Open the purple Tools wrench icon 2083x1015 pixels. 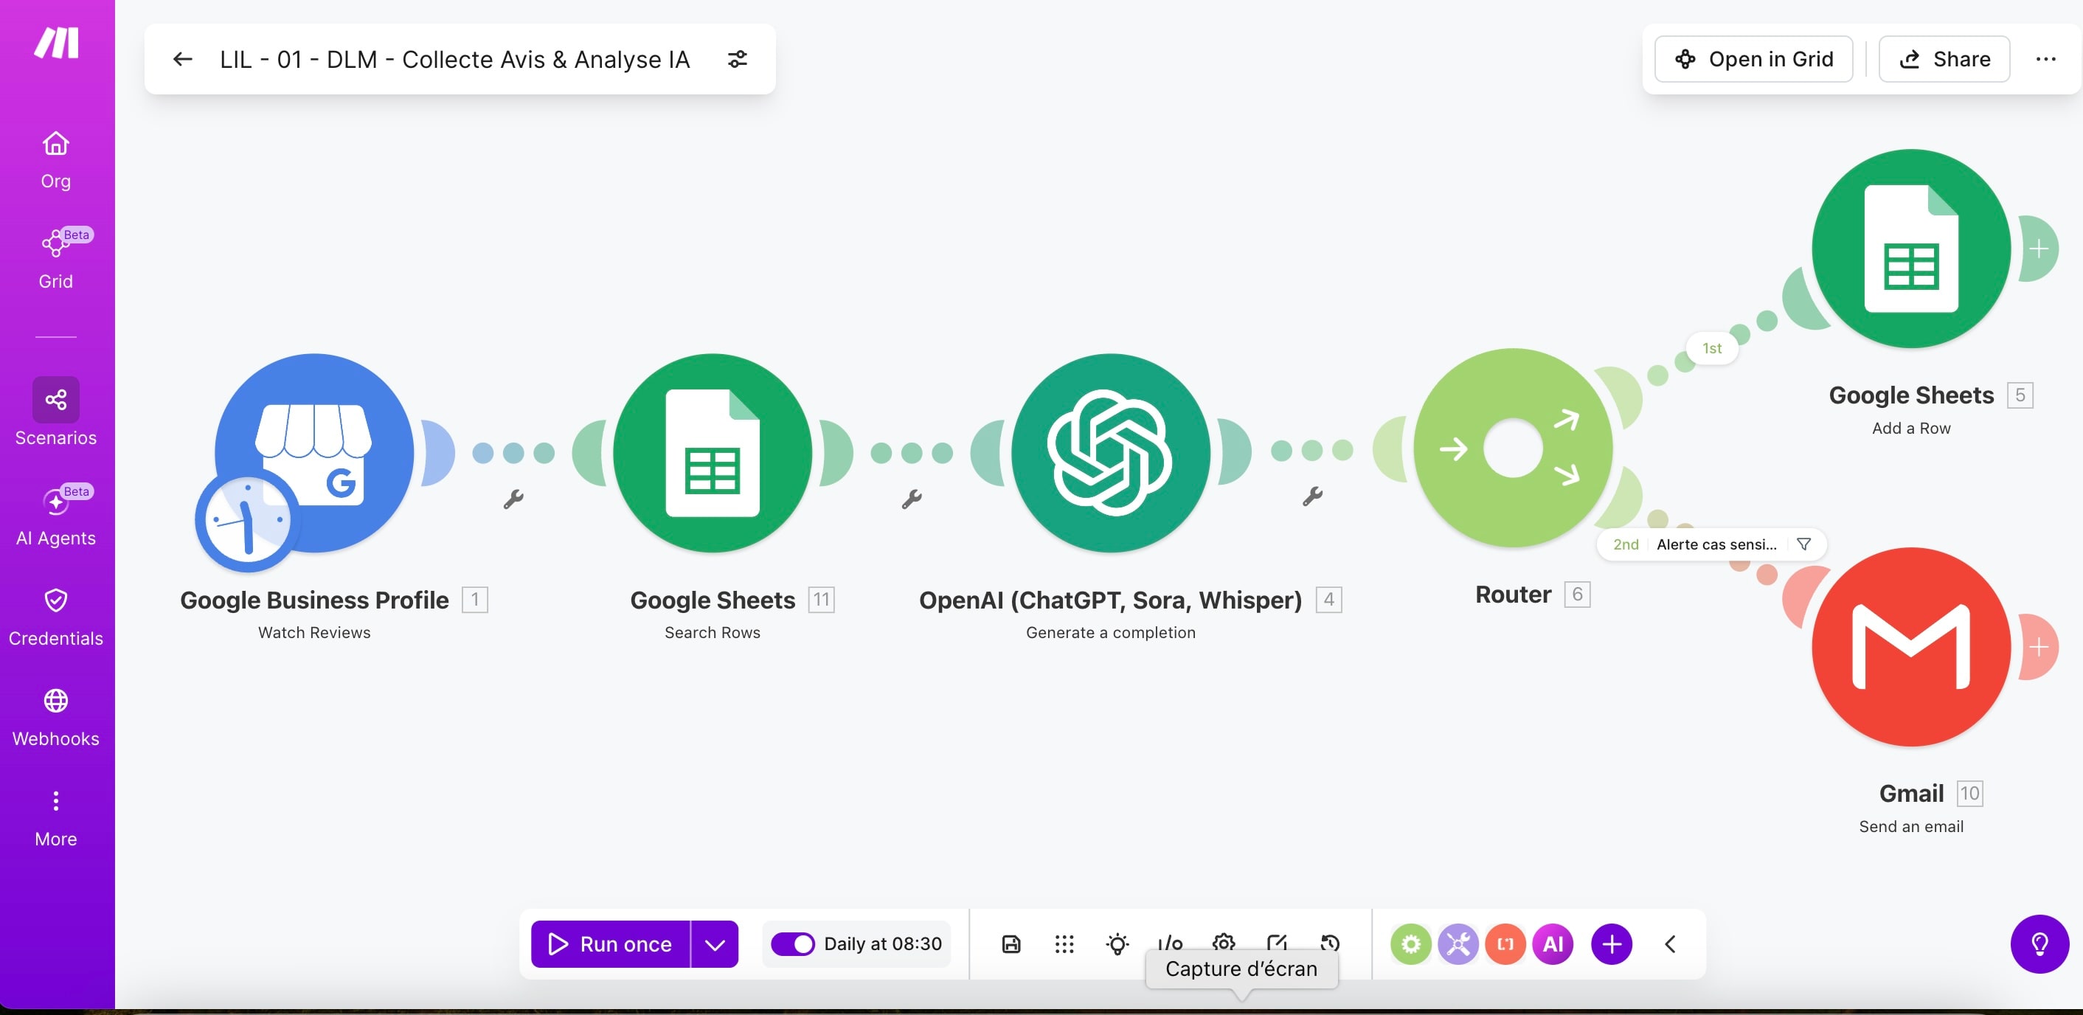1458,944
